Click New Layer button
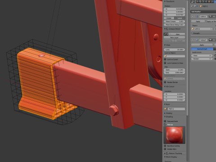This screenshot has width=216, height=162. point(174,37)
